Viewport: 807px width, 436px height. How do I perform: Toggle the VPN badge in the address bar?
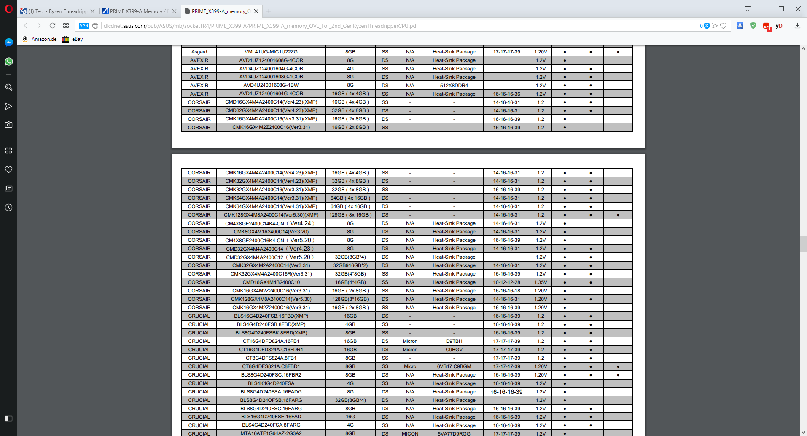(84, 26)
